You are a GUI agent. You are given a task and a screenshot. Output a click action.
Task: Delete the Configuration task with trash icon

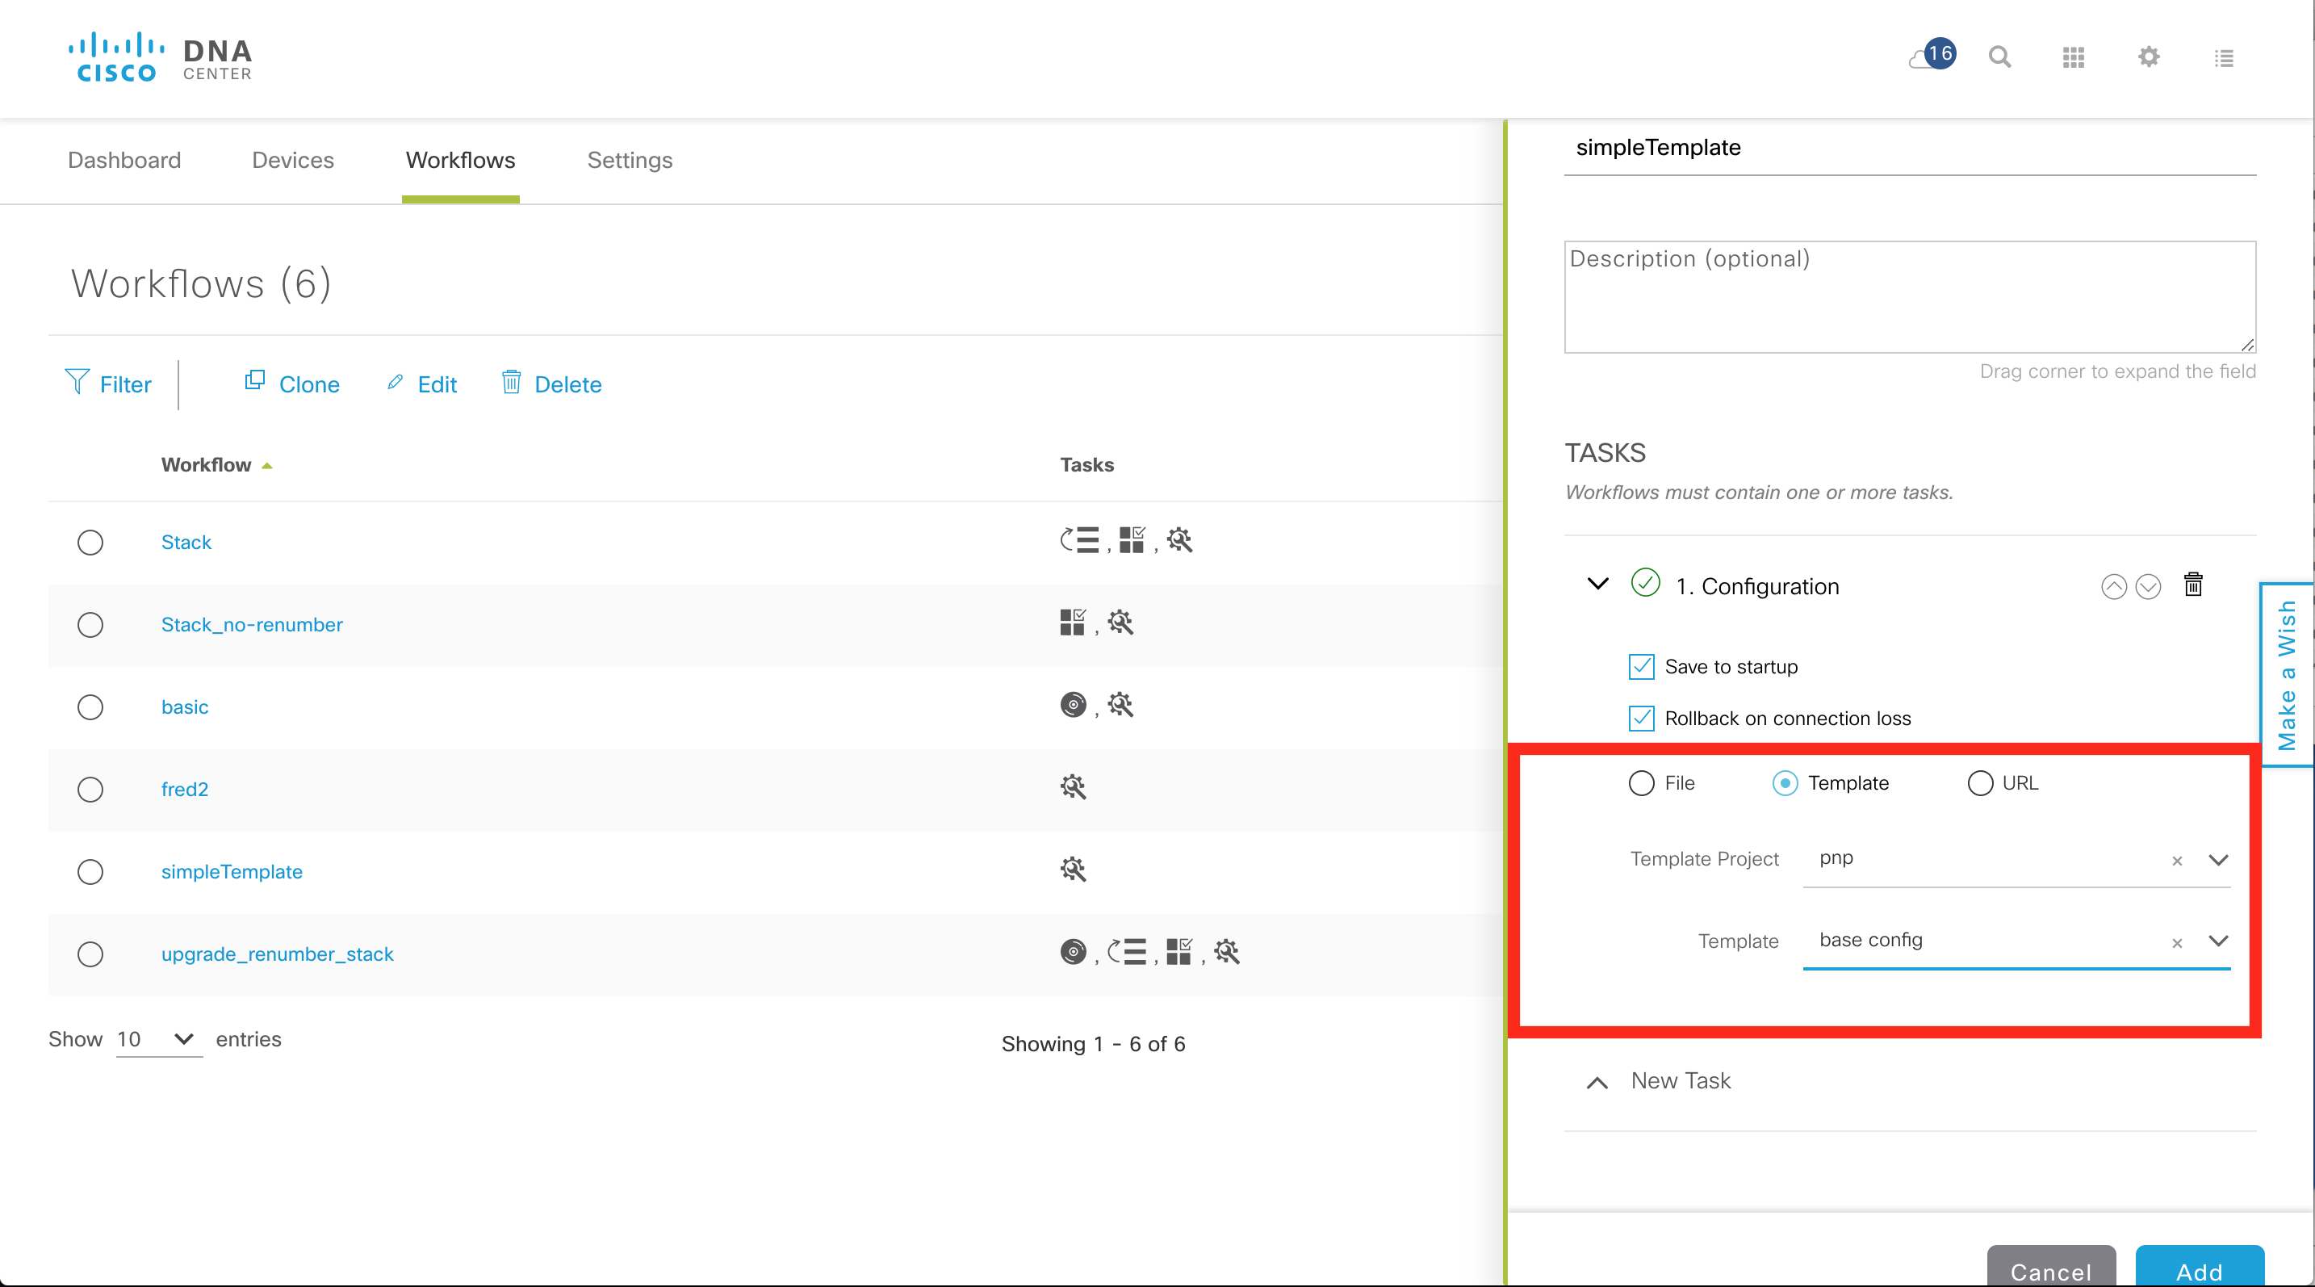click(2194, 585)
